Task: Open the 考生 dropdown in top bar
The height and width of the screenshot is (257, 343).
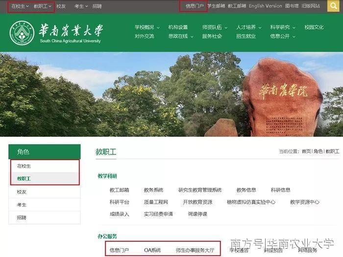Action: (80, 6)
